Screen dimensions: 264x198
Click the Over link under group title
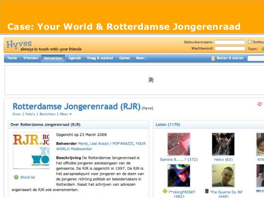tap(17, 114)
